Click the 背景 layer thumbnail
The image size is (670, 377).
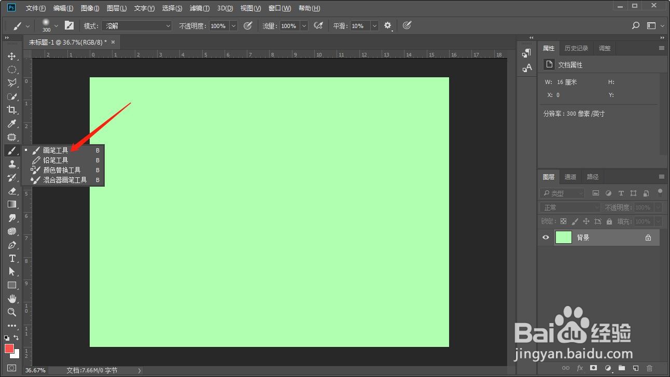click(x=564, y=238)
